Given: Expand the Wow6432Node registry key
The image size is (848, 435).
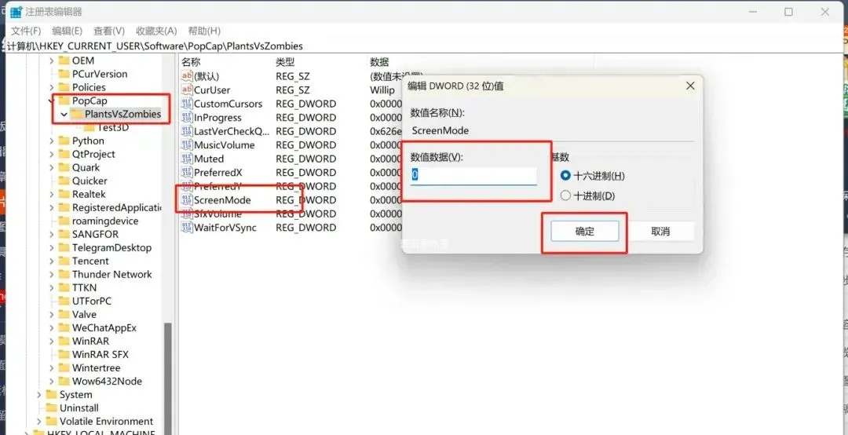Looking at the screenshot, I should click(x=51, y=381).
